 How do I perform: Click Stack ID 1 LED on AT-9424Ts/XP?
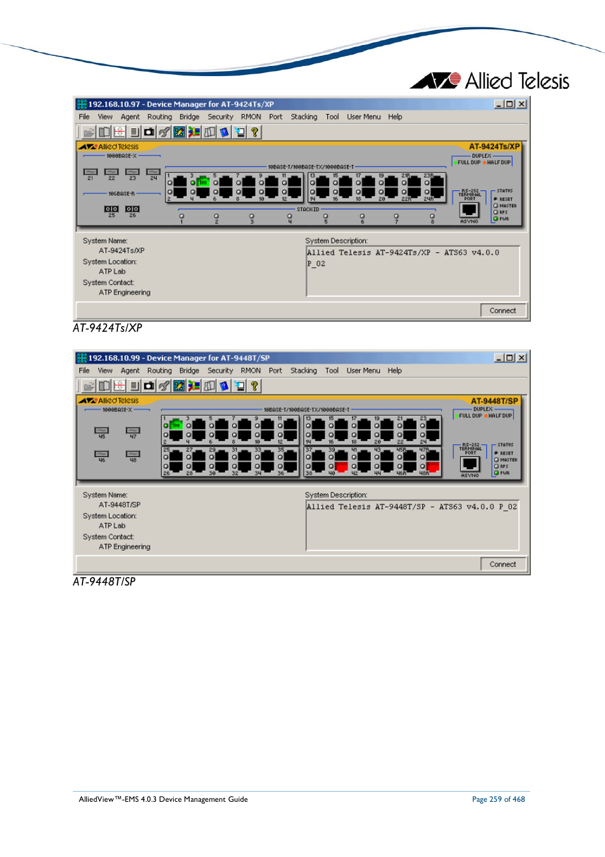pyautogui.click(x=181, y=216)
